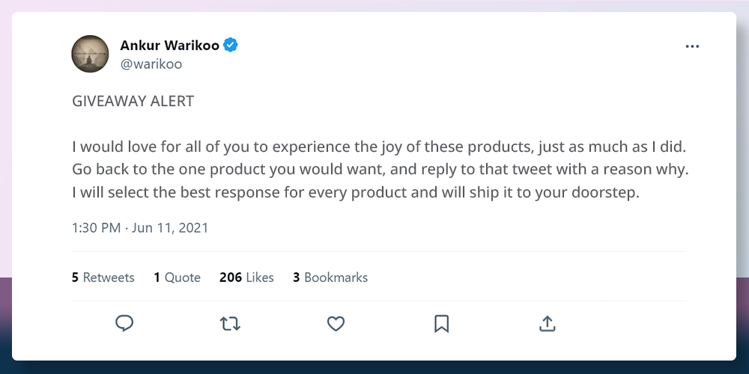Click the line starting "I will select"
The height and width of the screenshot is (374, 749).
[356, 192]
